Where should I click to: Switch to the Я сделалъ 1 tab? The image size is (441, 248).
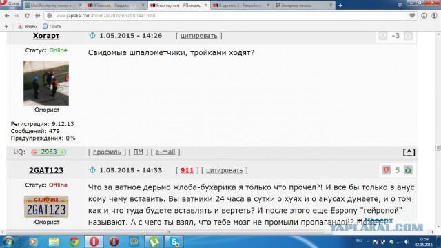[x=241, y=6]
